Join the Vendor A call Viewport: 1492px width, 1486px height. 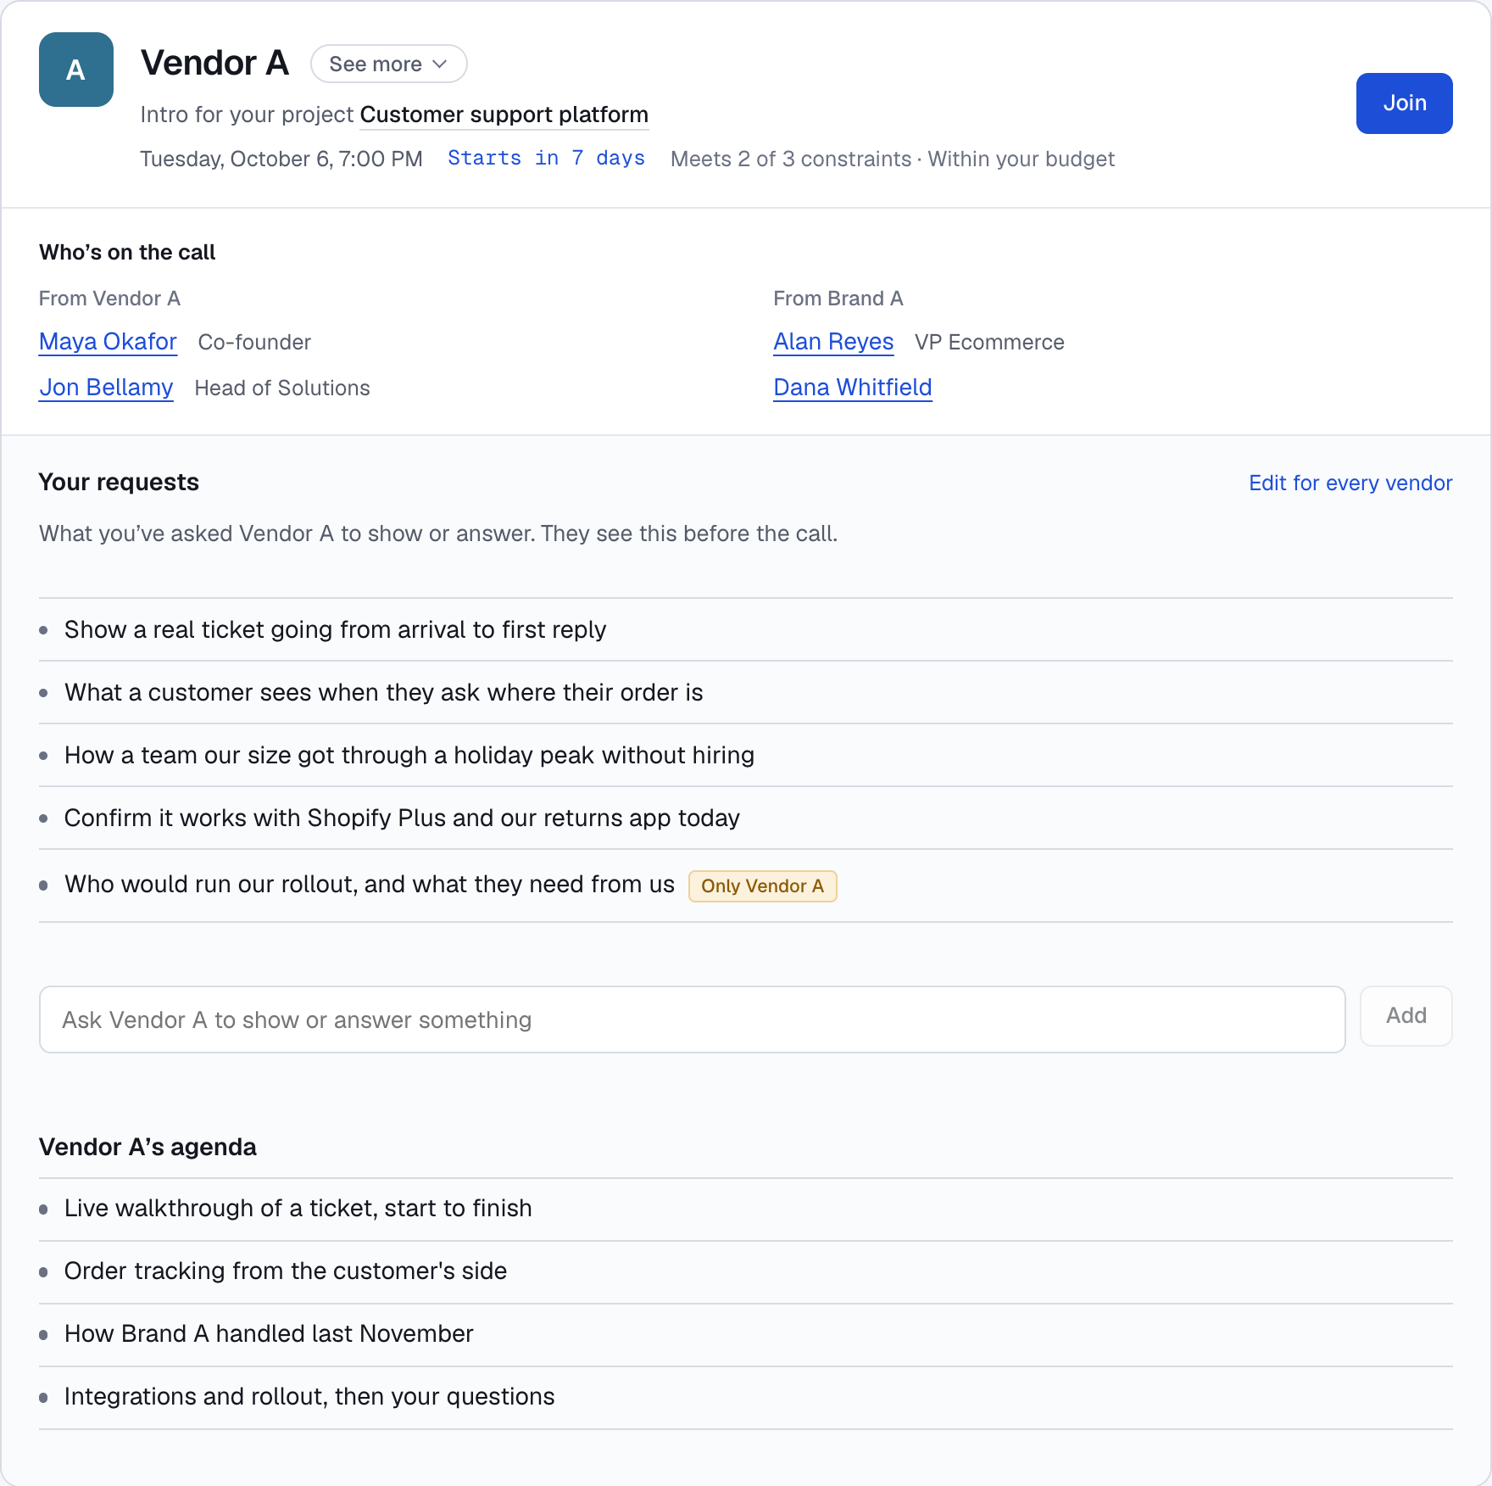(1404, 103)
